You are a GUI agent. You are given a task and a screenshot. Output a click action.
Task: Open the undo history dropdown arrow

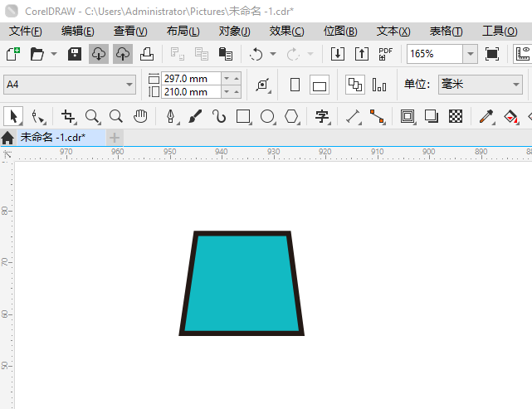(273, 54)
